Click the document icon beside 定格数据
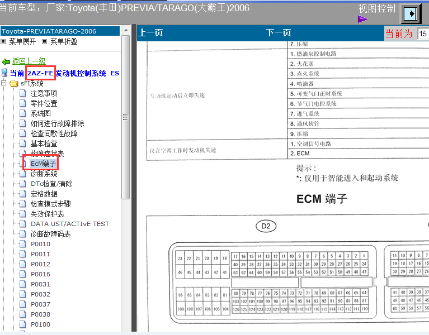This screenshot has height=335, width=429. pyautogui.click(x=23, y=194)
